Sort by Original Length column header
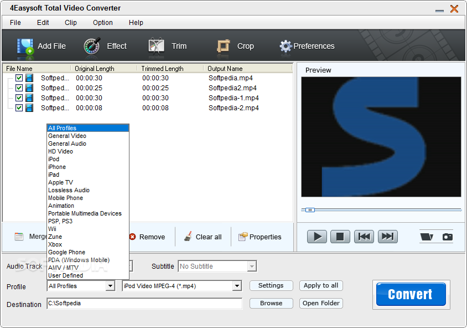467x328 pixels. pyautogui.click(x=103, y=69)
